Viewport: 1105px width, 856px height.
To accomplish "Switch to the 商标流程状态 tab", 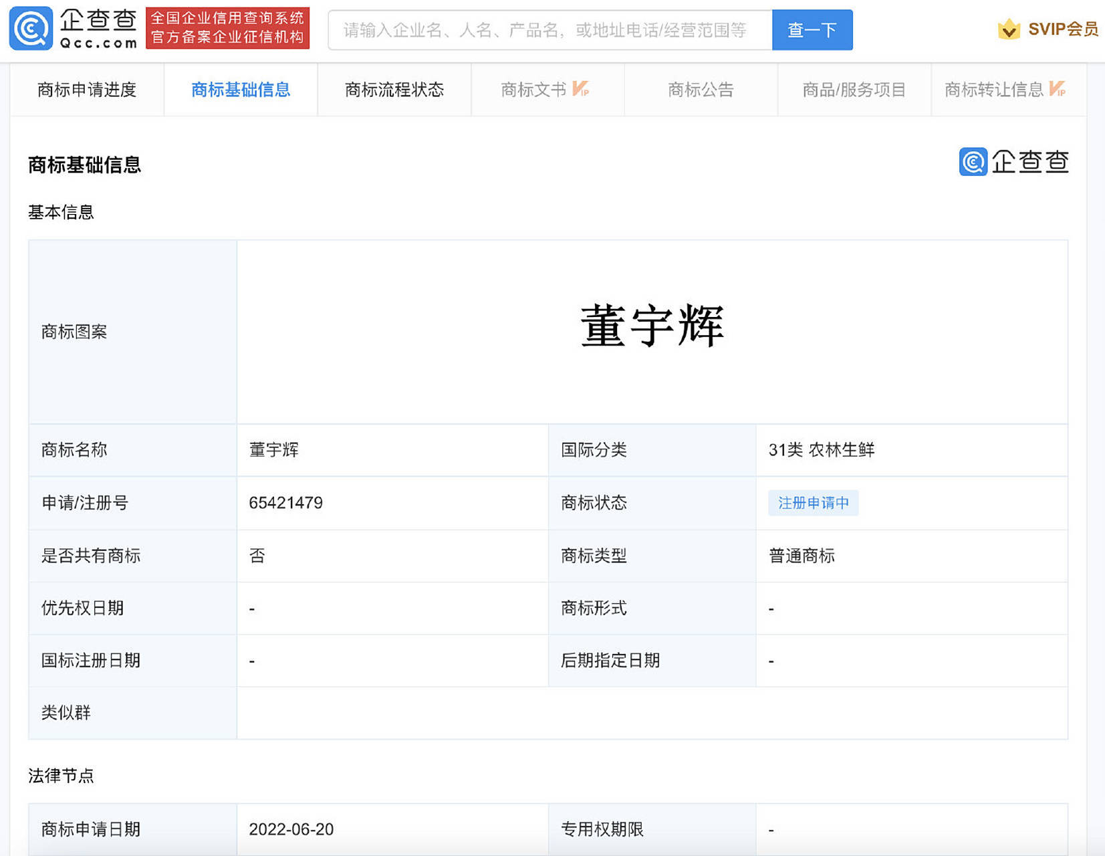I will tap(394, 90).
